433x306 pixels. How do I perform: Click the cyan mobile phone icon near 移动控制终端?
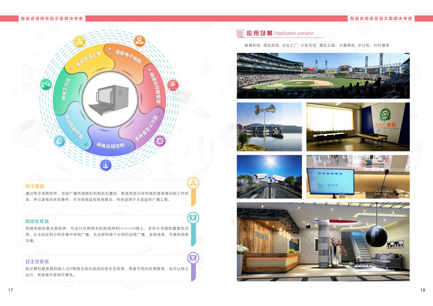(x=59, y=141)
